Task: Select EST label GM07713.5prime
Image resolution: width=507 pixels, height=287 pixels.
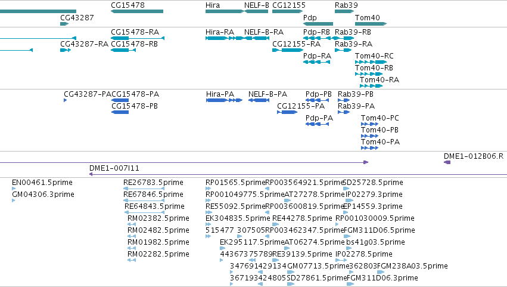Action: click(x=318, y=266)
